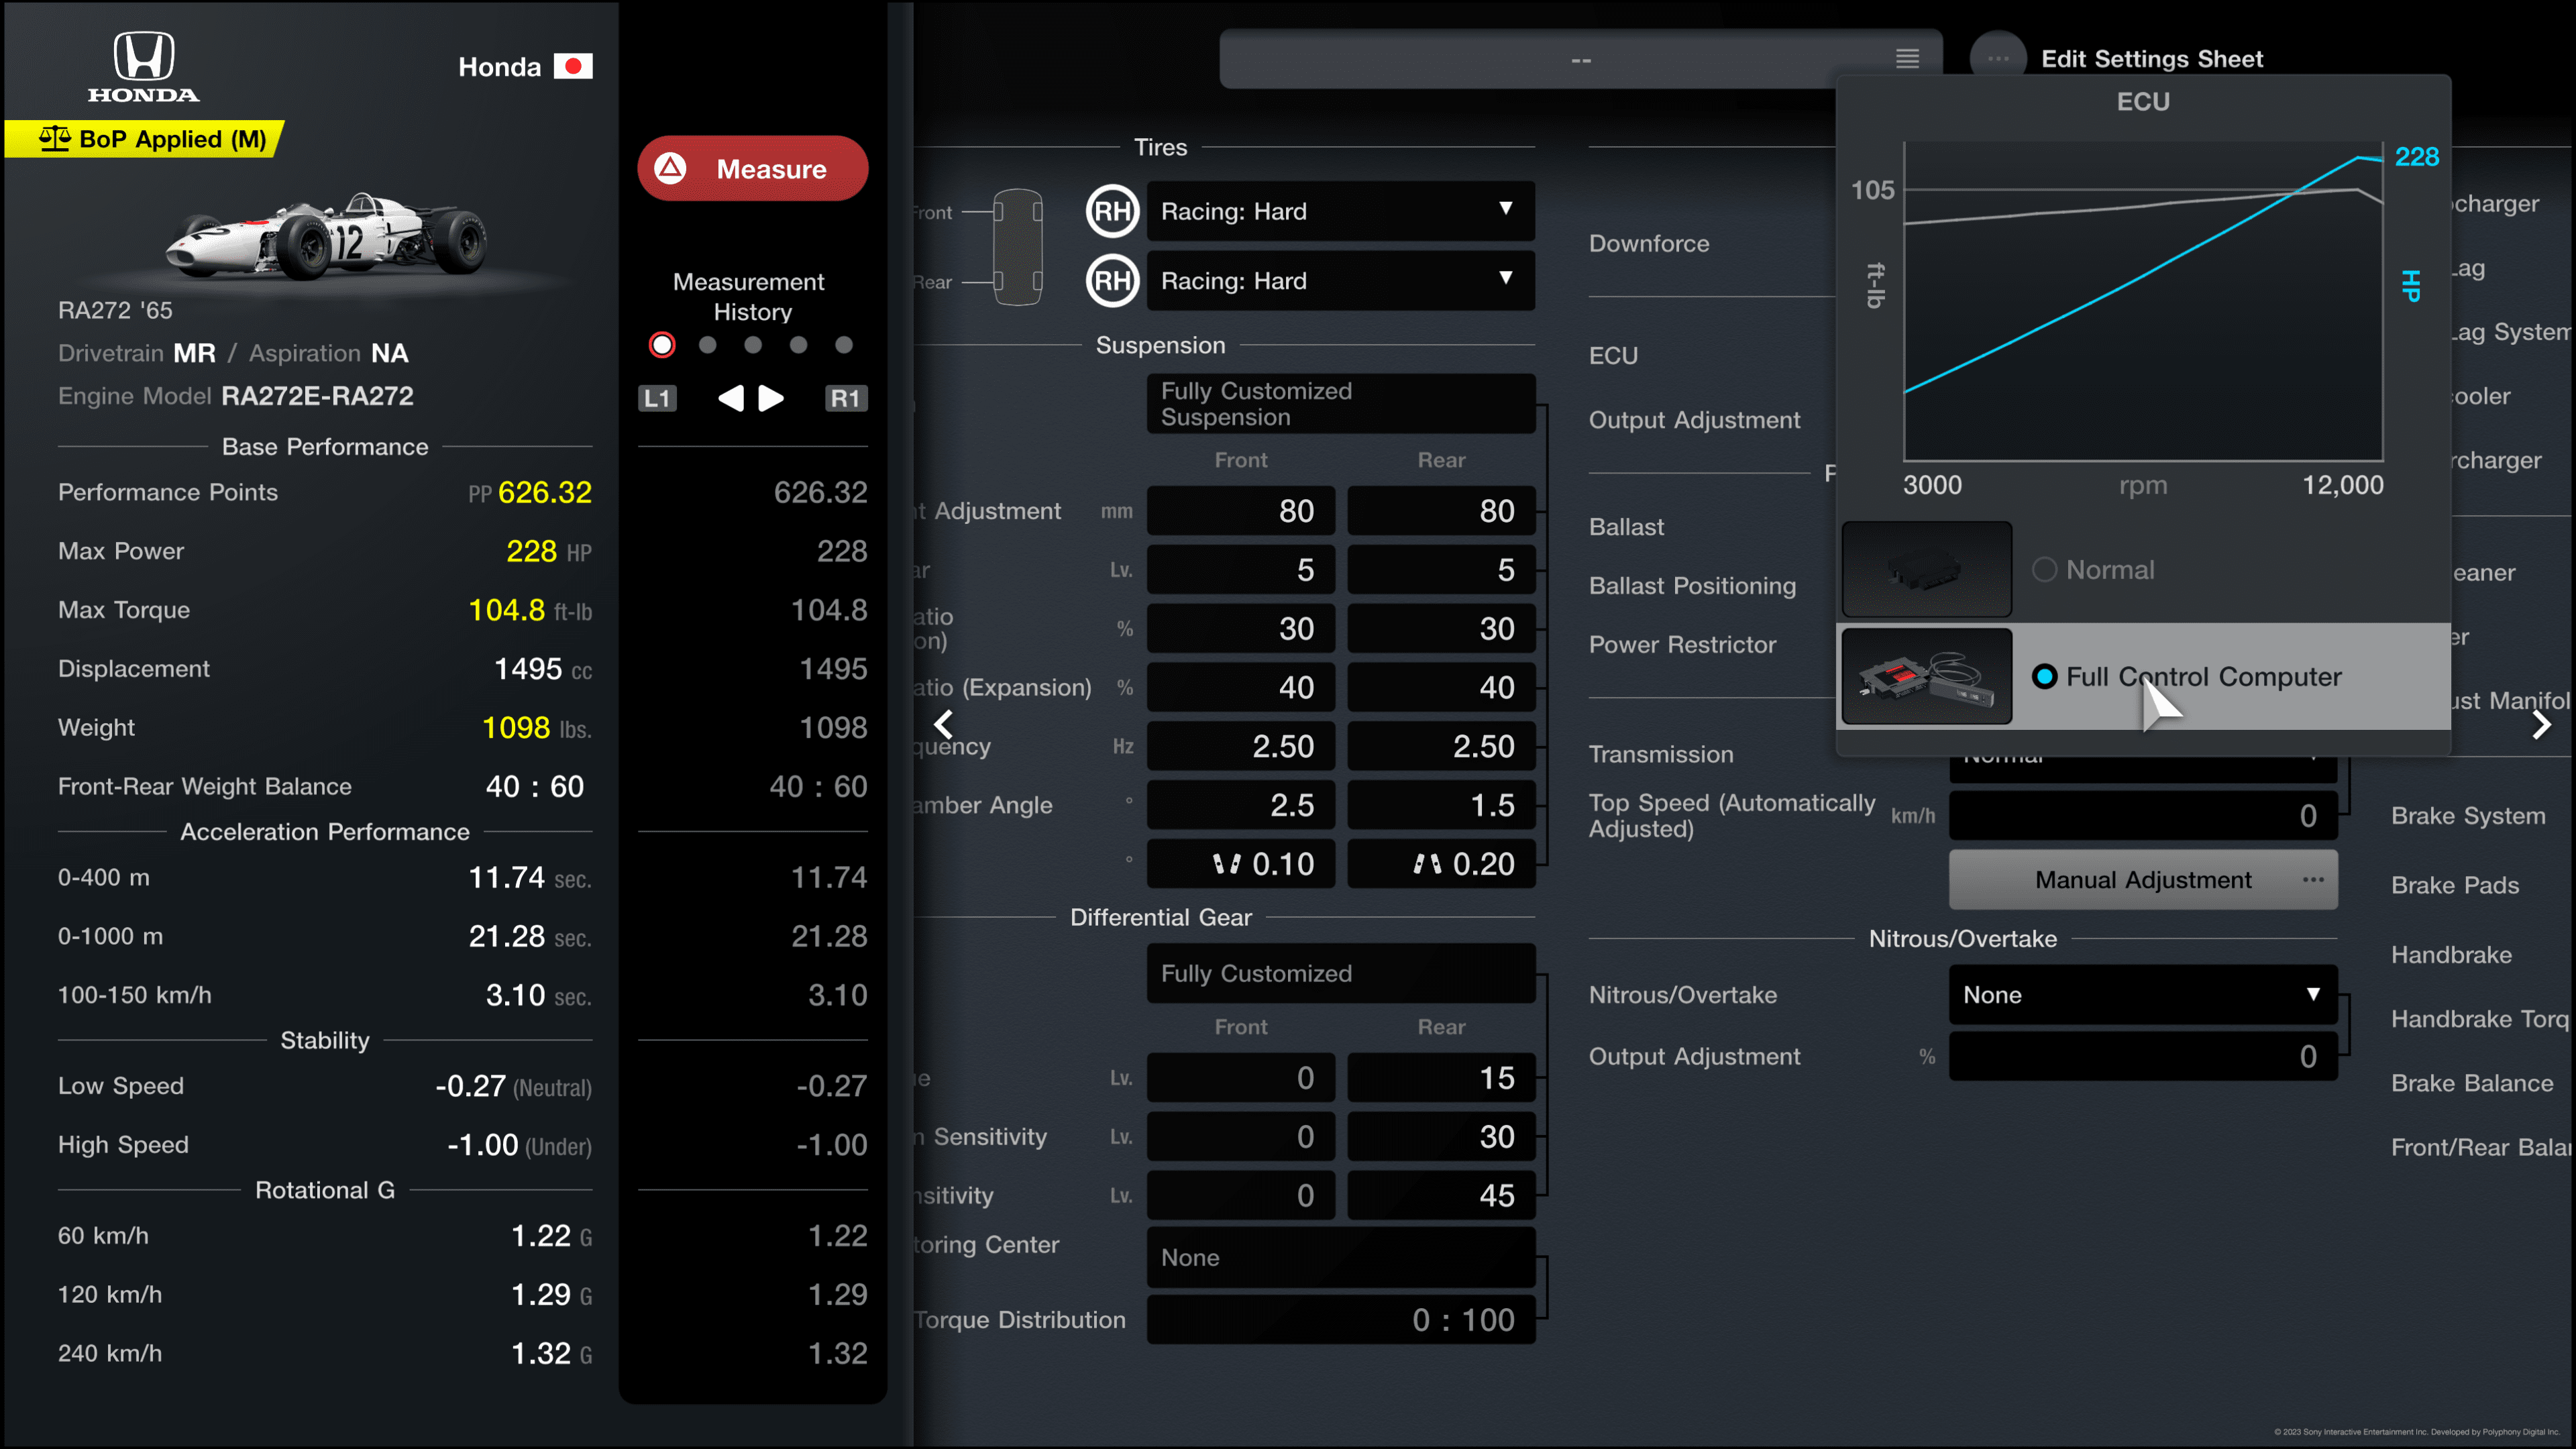Image resolution: width=2576 pixels, height=1449 pixels.
Task: Click the ECU power curve graph
Action: (2143, 301)
